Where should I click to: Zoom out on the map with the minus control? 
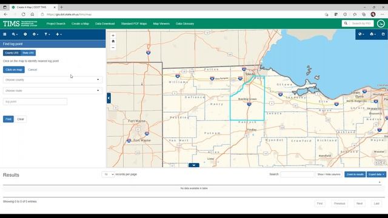(x=113, y=47)
